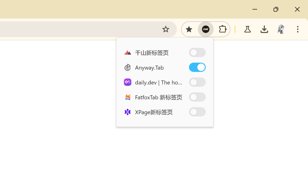Image resolution: width=308 pixels, height=190 pixels.
Task: Open the Chrome three-dot menu
Action: [297, 29]
